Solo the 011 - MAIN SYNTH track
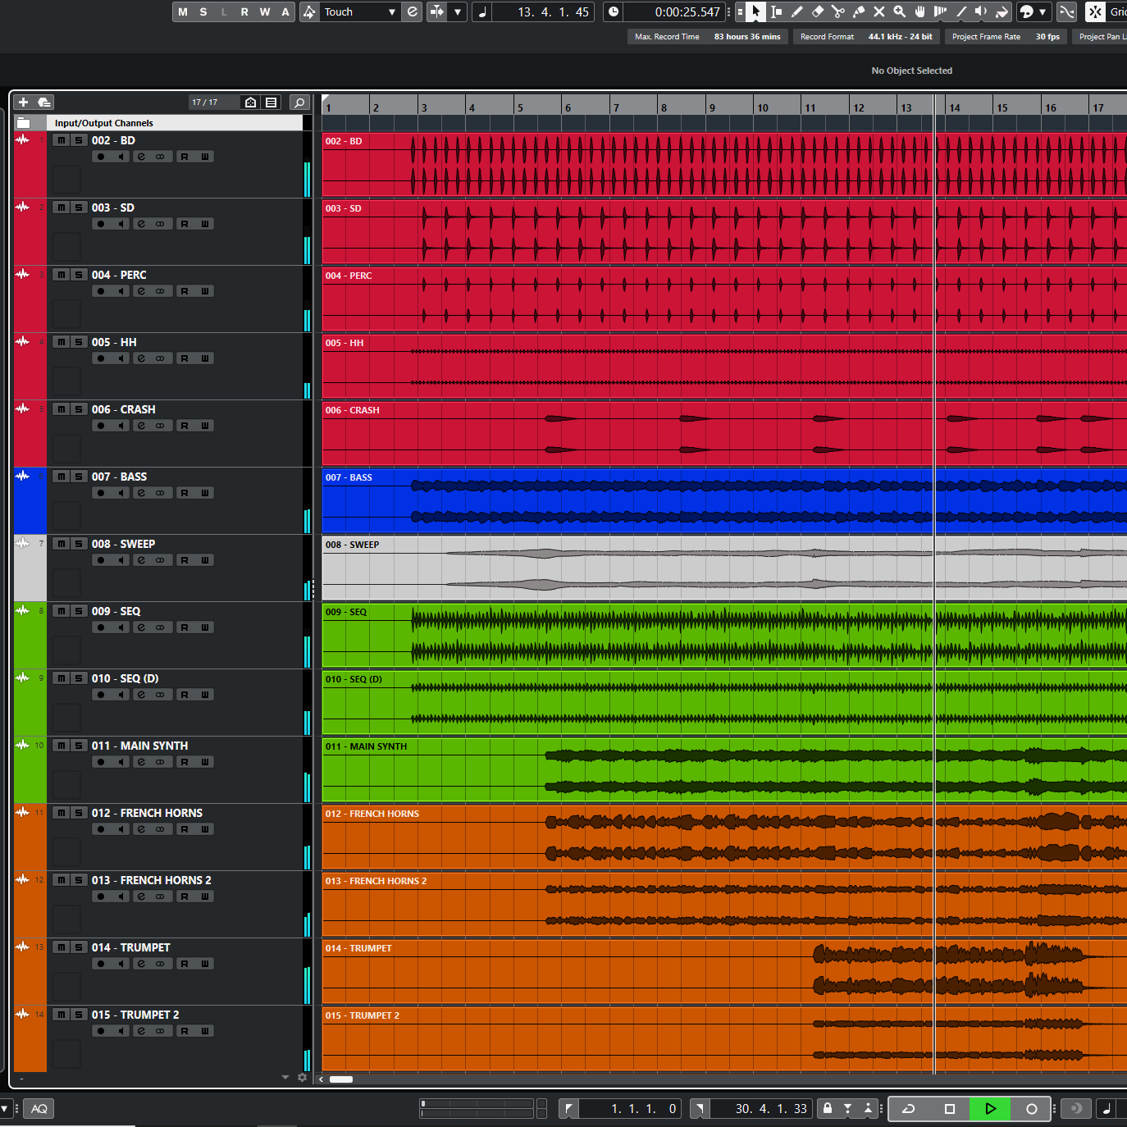The width and height of the screenshot is (1127, 1127). (79, 746)
